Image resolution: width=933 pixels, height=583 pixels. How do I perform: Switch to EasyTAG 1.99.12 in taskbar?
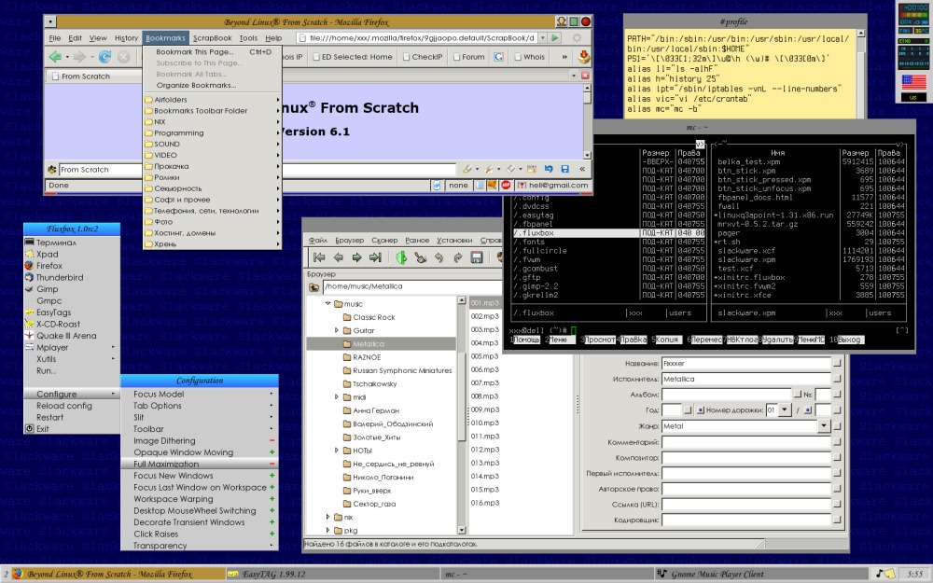click(x=331, y=574)
